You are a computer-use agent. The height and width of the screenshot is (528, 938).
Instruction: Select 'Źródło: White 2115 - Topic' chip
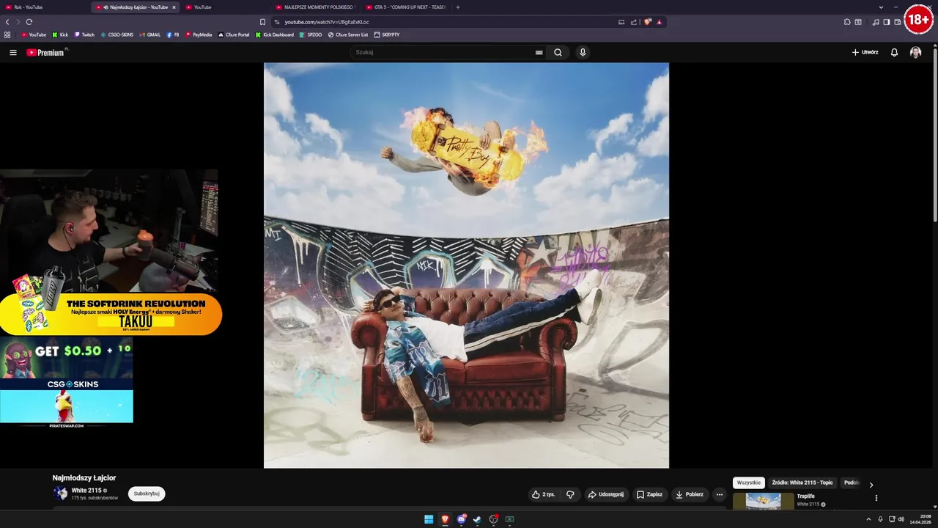click(x=802, y=483)
